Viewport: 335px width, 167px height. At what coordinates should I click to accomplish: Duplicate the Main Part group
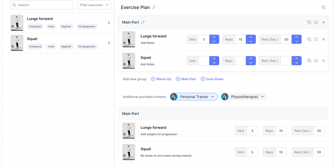click(x=309, y=22)
